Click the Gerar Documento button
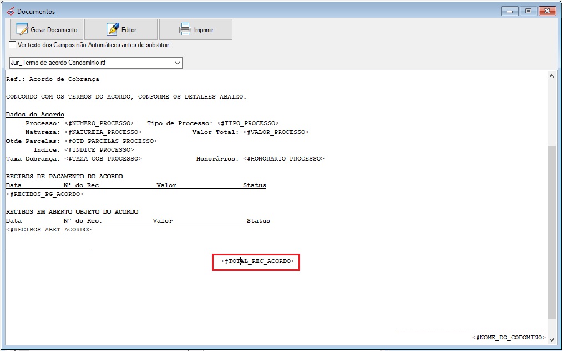 (47, 29)
